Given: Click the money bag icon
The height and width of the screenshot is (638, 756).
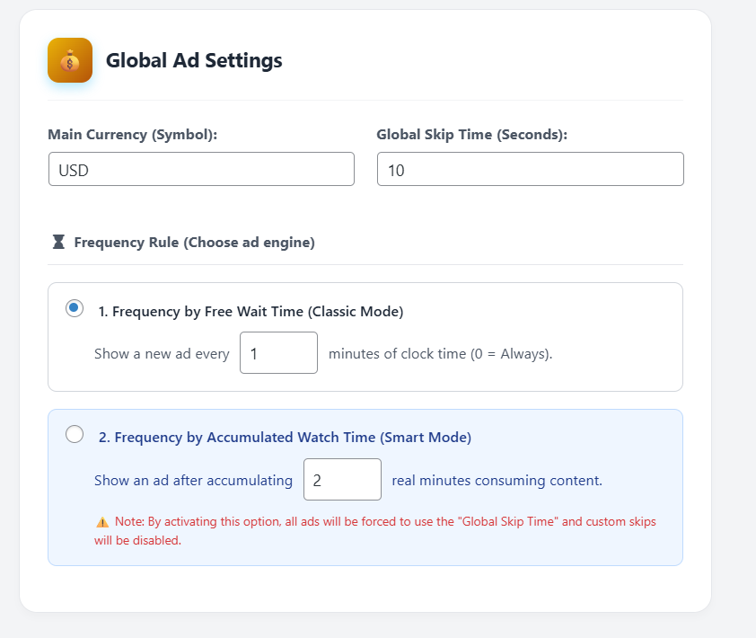Looking at the screenshot, I should pos(70,61).
